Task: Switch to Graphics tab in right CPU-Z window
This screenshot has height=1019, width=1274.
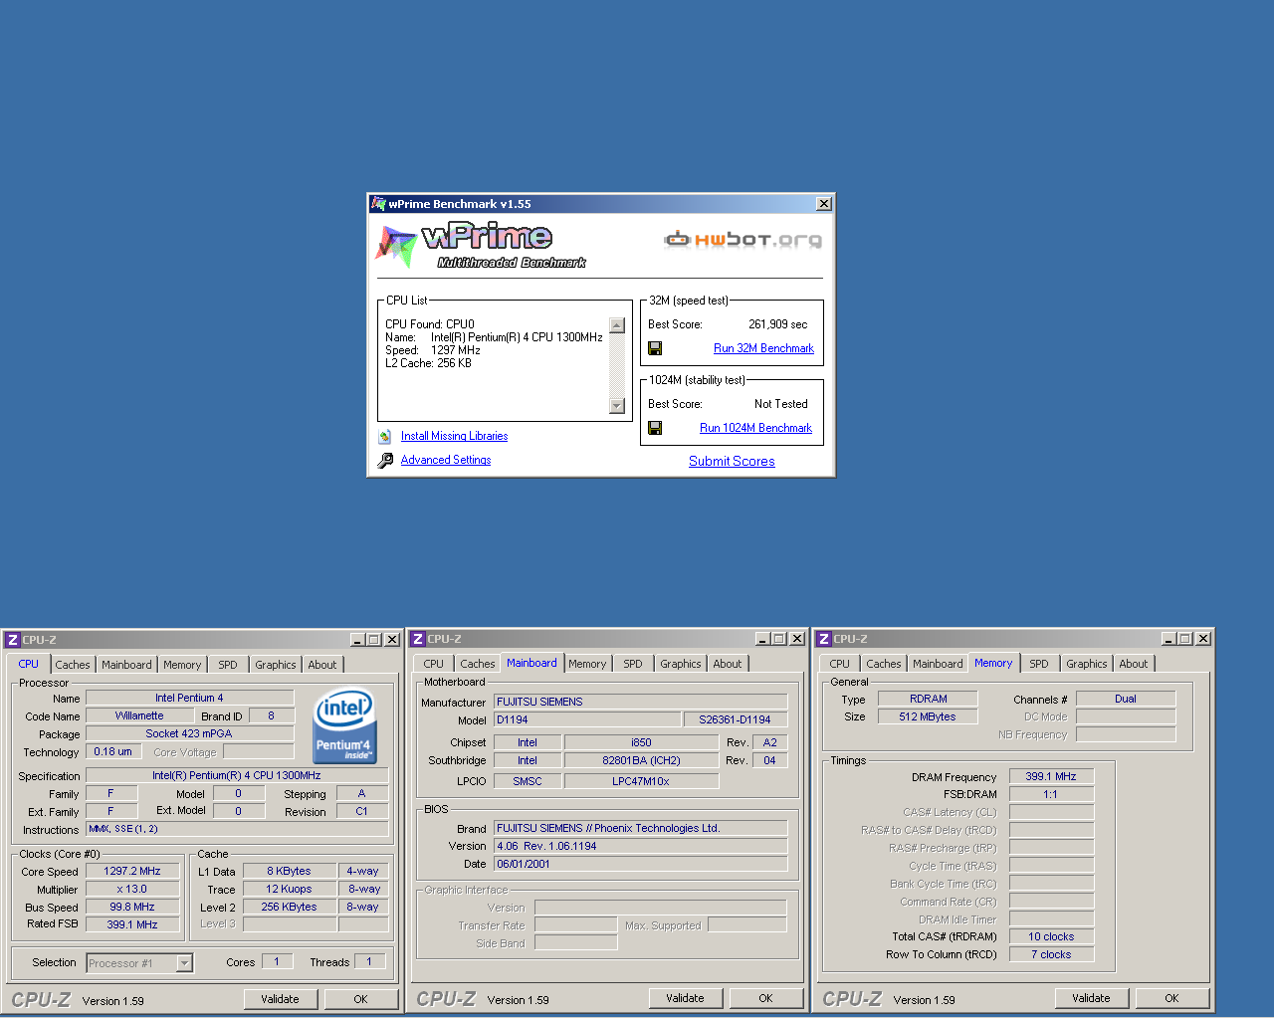Action: click(x=1087, y=664)
